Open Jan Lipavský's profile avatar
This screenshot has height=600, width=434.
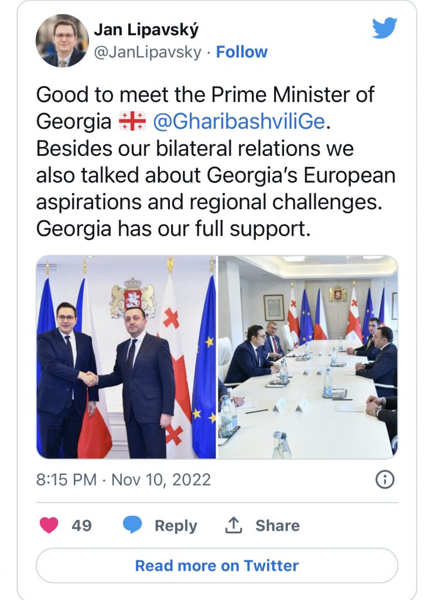click(x=62, y=40)
